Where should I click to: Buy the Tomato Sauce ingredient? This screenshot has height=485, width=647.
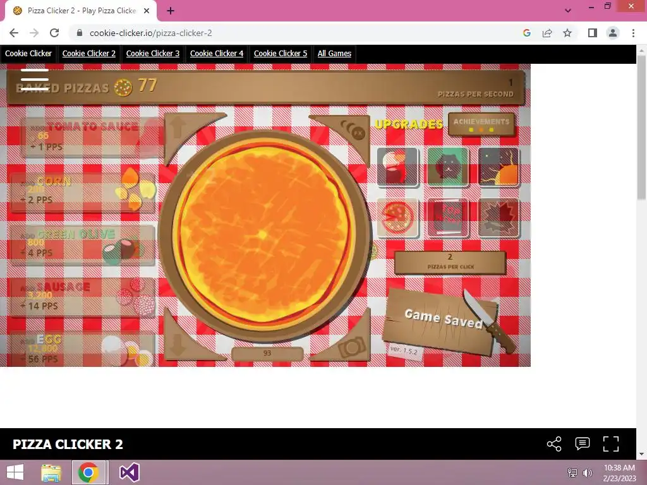click(x=92, y=137)
